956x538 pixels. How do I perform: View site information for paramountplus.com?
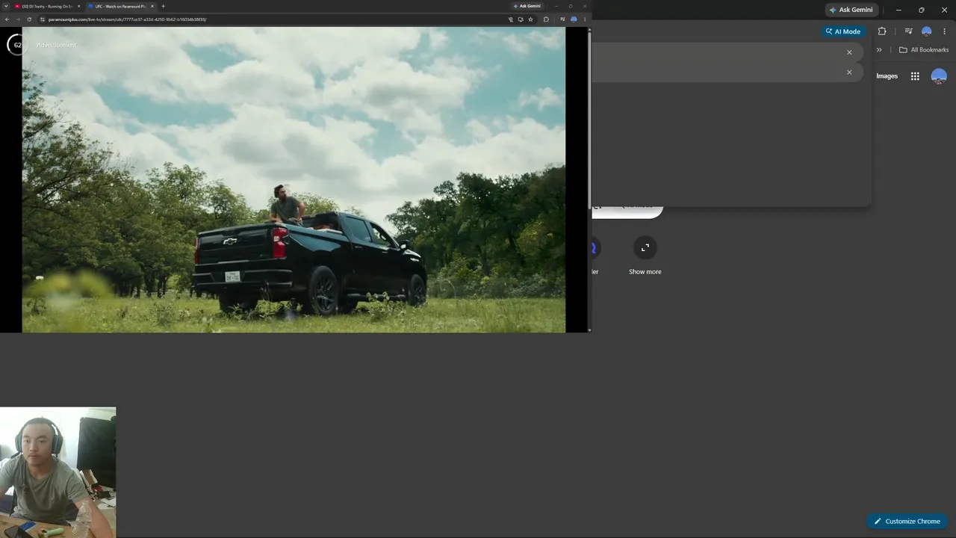[x=43, y=19]
